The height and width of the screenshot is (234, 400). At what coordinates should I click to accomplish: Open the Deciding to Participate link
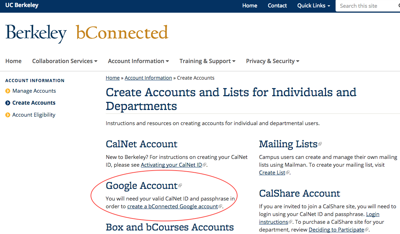[336, 229]
